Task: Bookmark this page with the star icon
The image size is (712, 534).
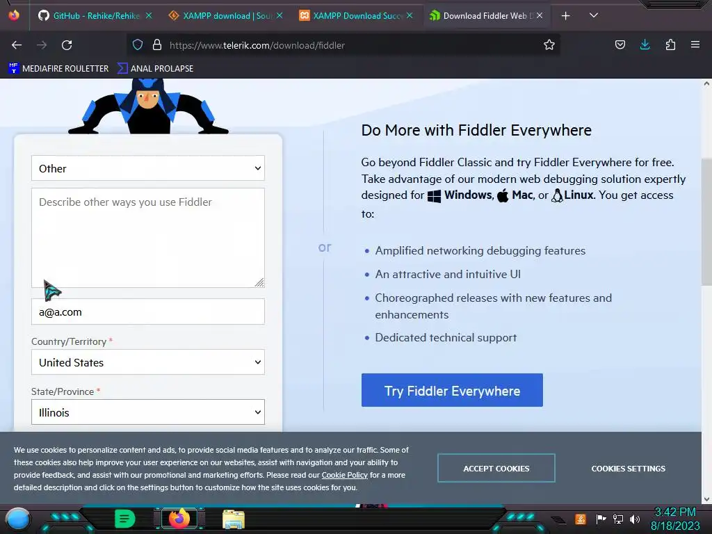Action: [x=549, y=45]
